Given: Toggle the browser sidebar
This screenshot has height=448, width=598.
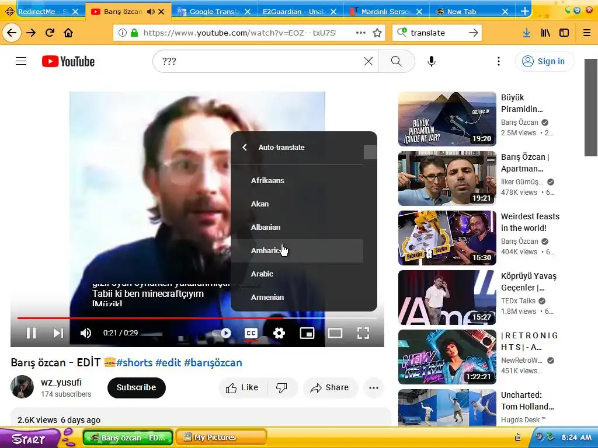Looking at the screenshot, I should [564, 33].
